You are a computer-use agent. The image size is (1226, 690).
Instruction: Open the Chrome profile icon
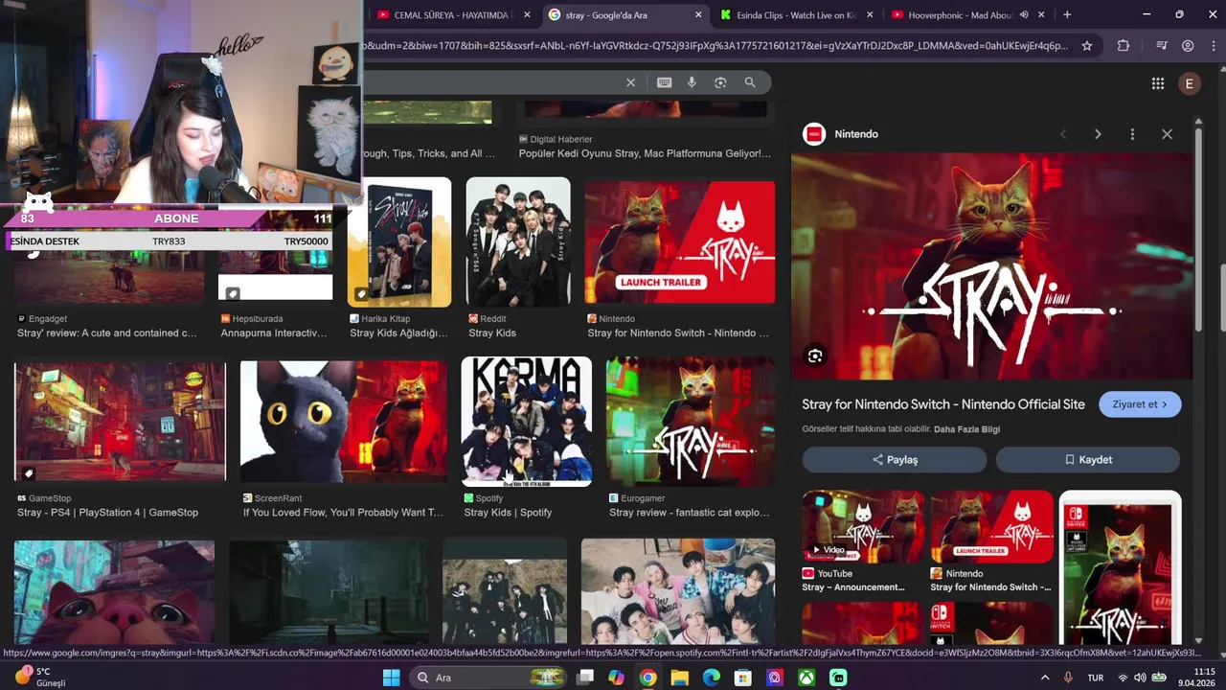point(1188,45)
